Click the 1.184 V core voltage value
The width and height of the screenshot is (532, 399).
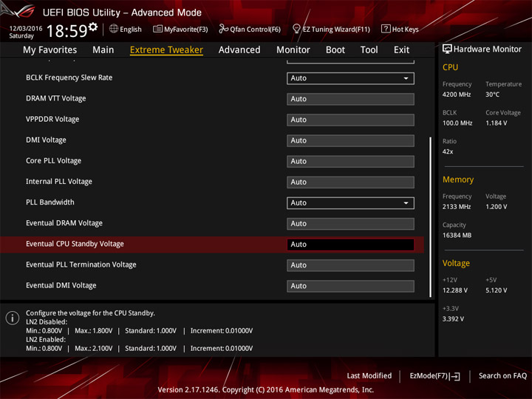[x=497, y=123]
